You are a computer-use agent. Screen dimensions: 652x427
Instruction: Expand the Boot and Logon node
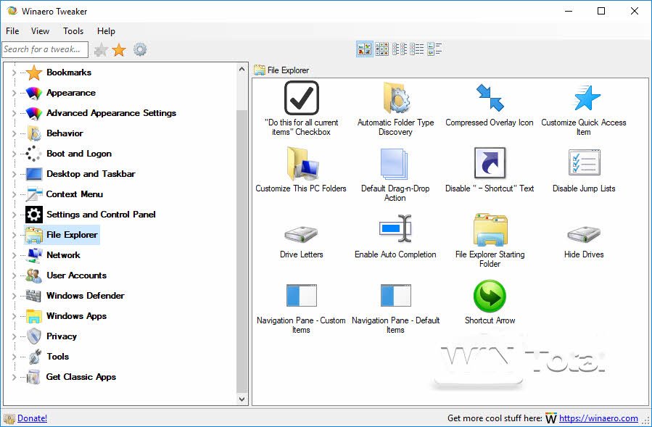click(x=14, y=154)
